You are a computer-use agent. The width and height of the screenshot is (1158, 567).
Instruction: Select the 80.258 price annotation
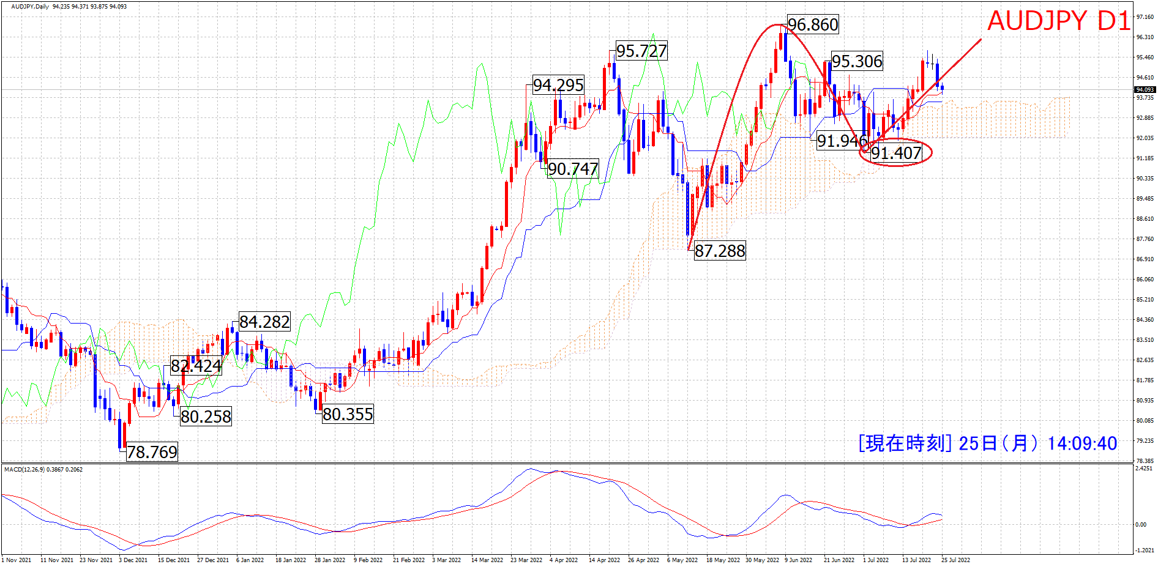[x=206, y=417]
